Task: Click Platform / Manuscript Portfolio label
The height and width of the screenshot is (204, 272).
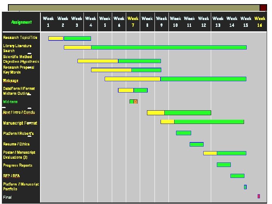Action: coord(21,187)
